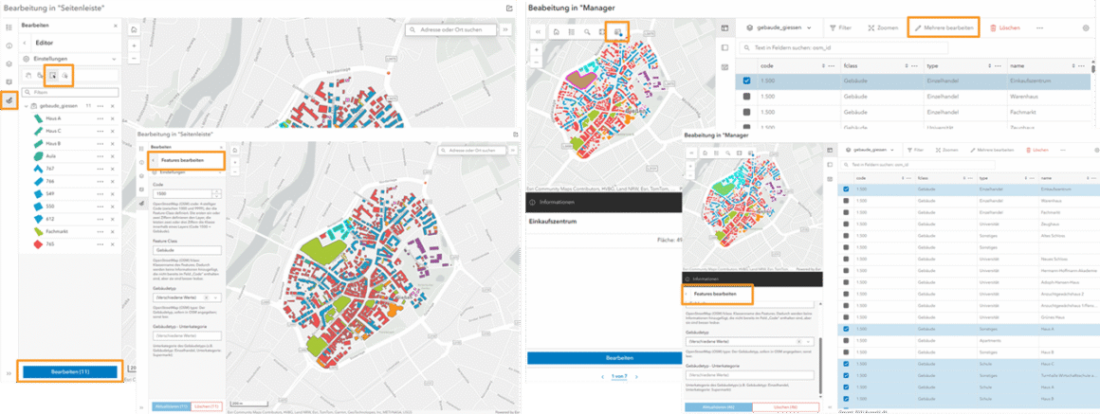This screenshot has height=414, width=1100.
Task: Go back using the chevron beside Editor
Action: tap(26, 43)
